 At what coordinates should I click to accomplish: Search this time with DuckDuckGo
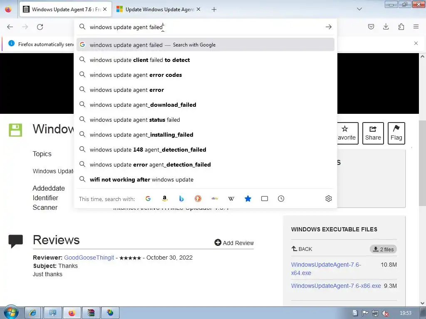[198, 199]
